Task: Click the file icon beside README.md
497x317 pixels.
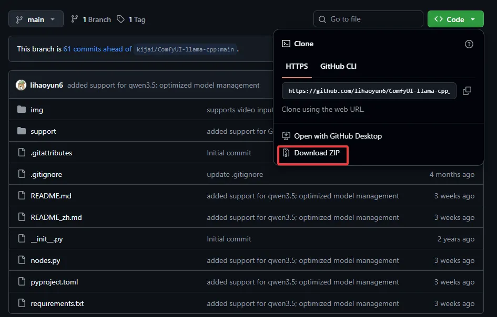Action: [22, 196]
